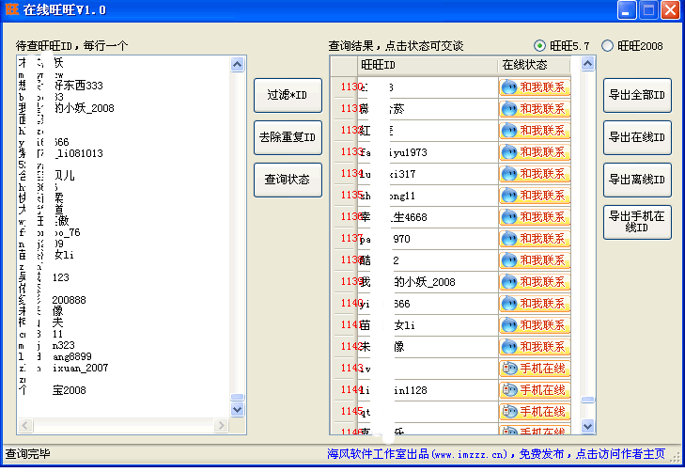Image resolution: width=685 pixels, height=472 pixels.
Task: Click list line ending 好东西333
Action: 61,86
